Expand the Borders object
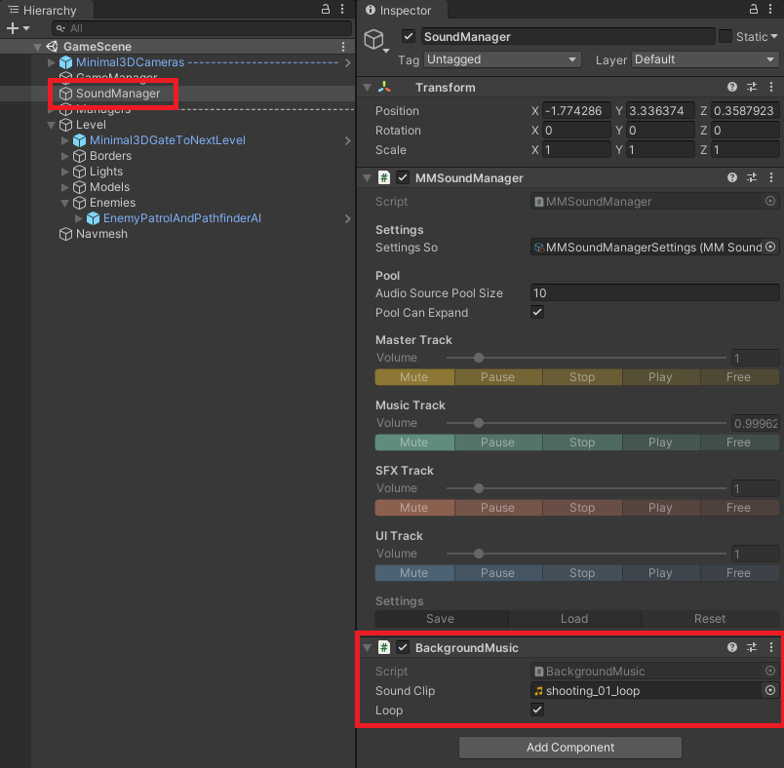Screen dimensions: 784x768 click(x=65, y=156)
